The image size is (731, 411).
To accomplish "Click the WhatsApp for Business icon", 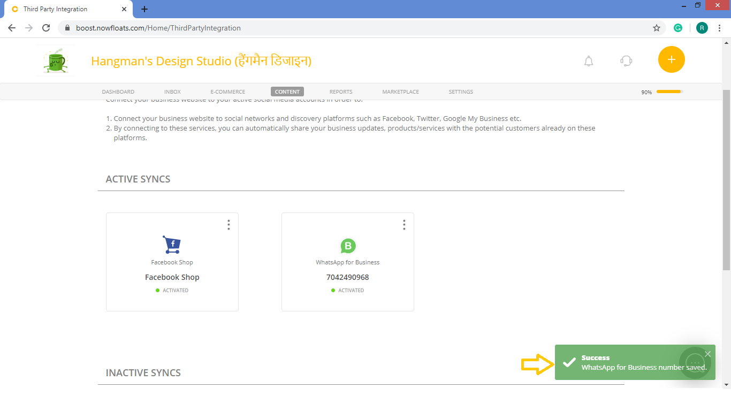I will (348, 246).
